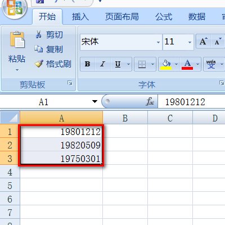Select column D header
This screenshot has width=225, height=225.
click(x=209, y=118)
